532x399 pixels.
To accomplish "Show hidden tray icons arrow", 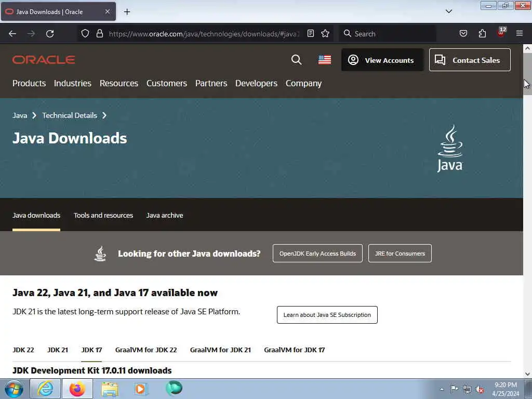I will (x=442, y=390).
